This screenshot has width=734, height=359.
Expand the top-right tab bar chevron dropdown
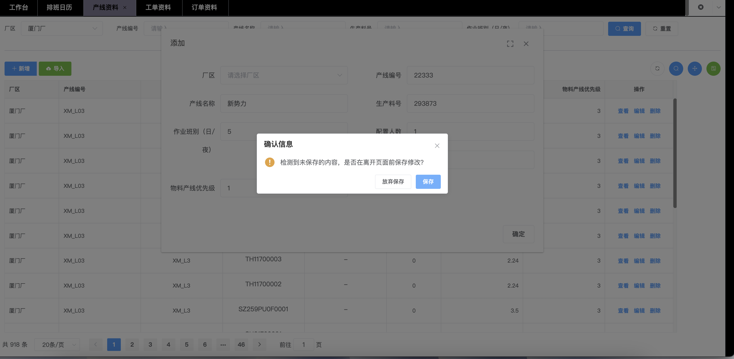(x=719, y=7)
